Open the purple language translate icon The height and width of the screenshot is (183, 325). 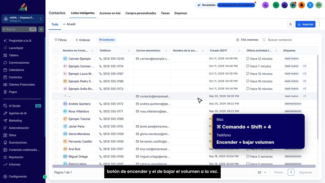point(265,5)
